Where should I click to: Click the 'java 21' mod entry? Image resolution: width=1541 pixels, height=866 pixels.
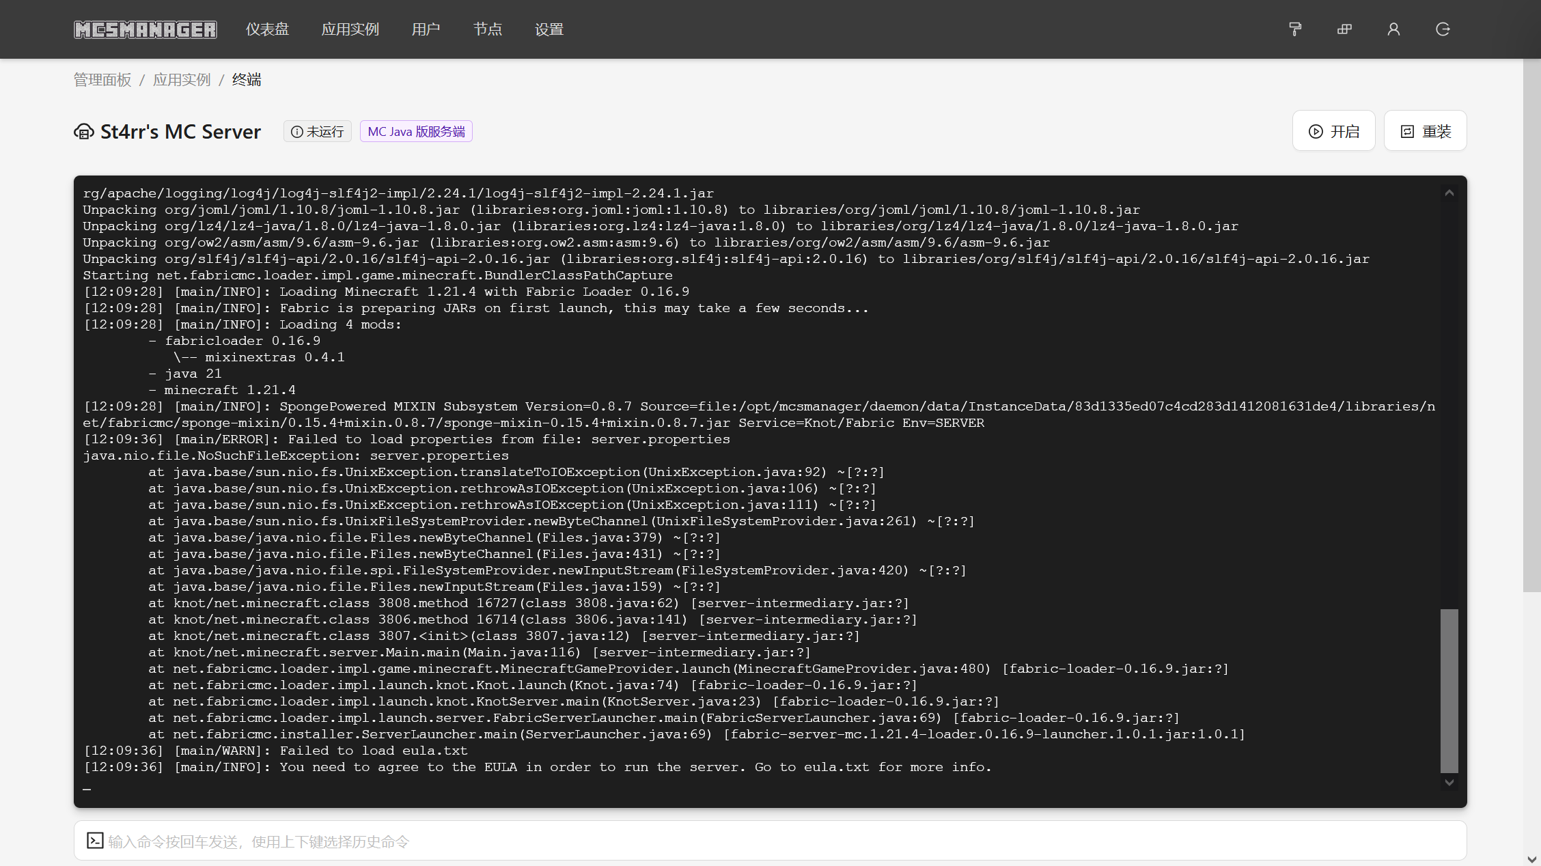pyautogui.click(x=185, y=374)
